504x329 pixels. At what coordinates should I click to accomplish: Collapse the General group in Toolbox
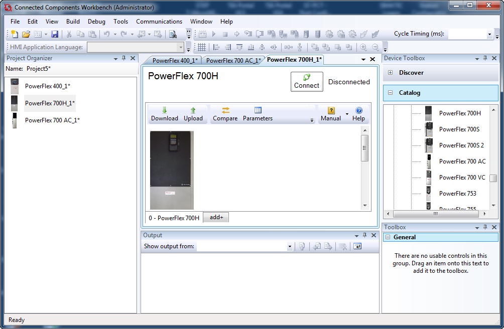[x=388, y=237]
